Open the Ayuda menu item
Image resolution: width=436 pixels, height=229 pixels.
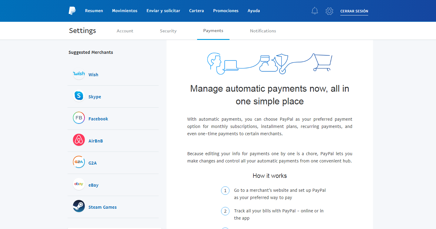(254, 11)
